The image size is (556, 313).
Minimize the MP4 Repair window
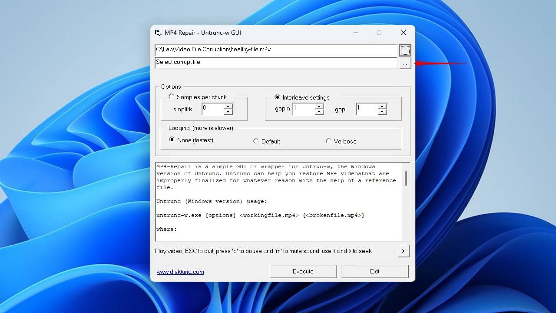(x=356, y=33)
